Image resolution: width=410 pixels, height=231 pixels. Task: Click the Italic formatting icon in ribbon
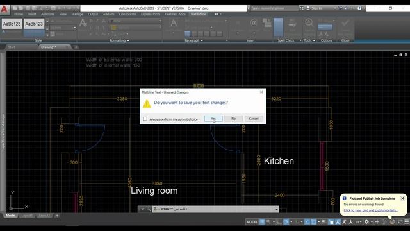[97, 21]
